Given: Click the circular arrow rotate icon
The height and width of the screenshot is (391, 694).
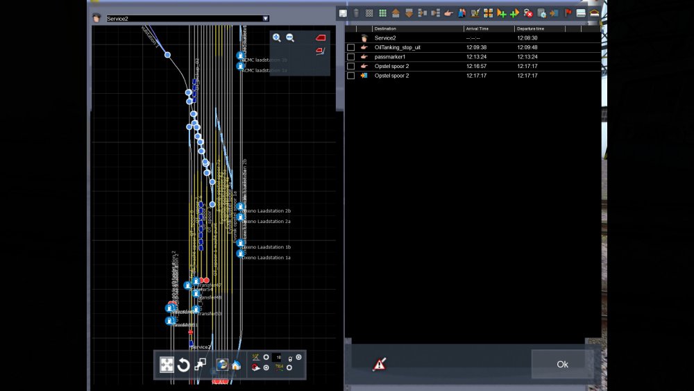Looking at the screenshot, I should click(x=183, y=365).
